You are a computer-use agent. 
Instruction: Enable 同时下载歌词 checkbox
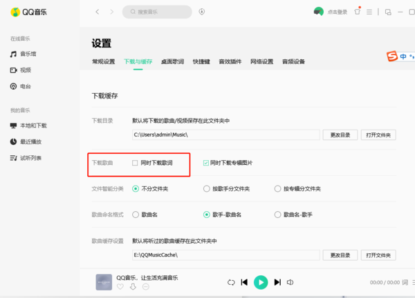136,163
